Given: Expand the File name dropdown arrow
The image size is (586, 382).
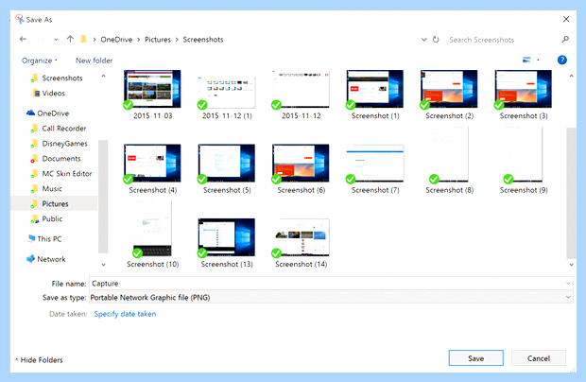Looking at the screenshot, I should (x=568, y=284).
